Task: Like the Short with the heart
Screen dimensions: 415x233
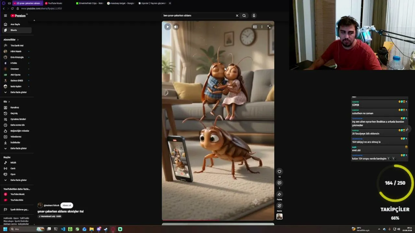Action: [x=279, y=172]
